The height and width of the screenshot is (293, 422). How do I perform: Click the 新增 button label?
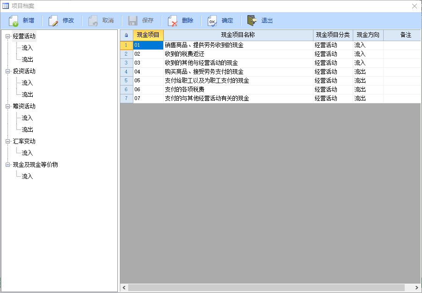pyautogui.click(x=29, y=21)
